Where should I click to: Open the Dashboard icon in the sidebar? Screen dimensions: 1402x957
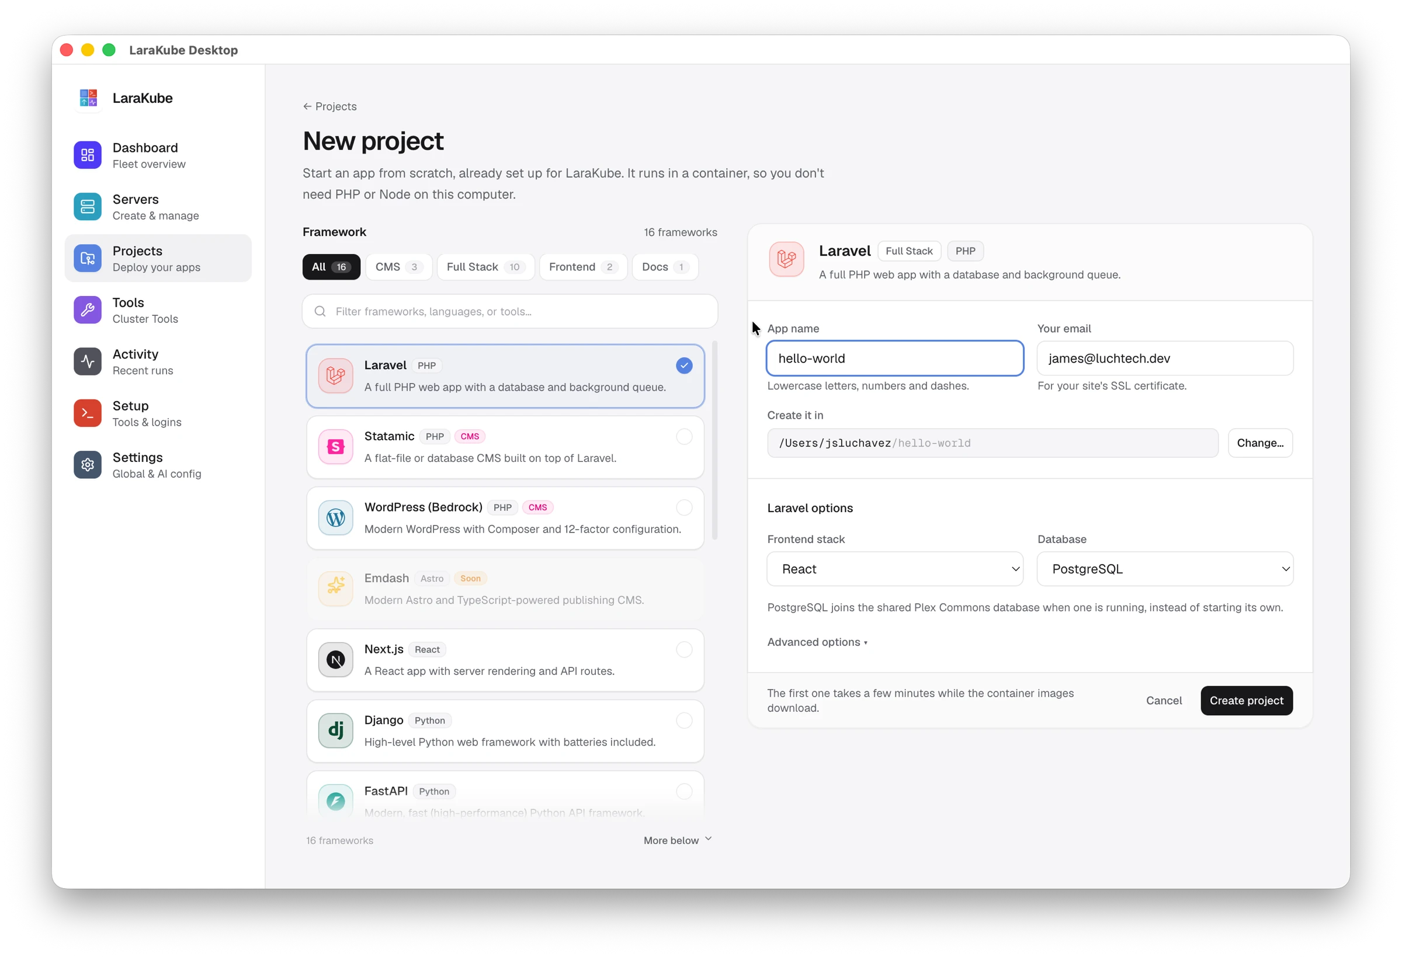point(88,155)
